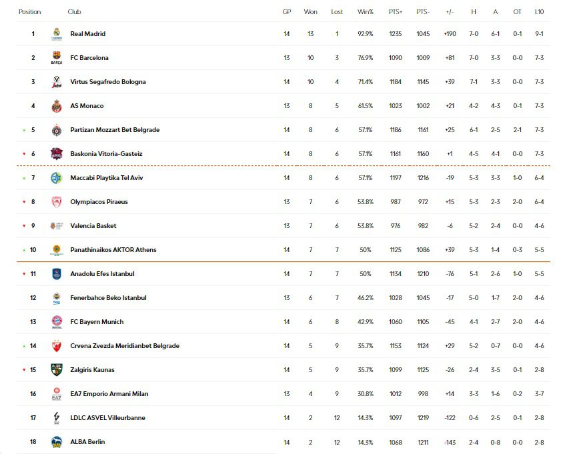The width and height of the screenshot is (565, 454).
Task: Open the LDLC ASVEL Villeurbanne team link
Action: point(107,418)
